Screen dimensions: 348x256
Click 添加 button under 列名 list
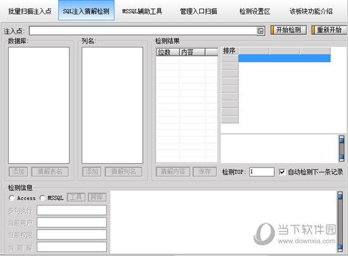pyautogui.click(x=92, y=171)
